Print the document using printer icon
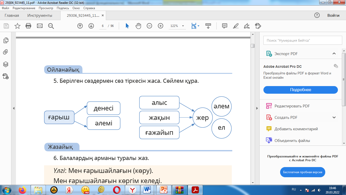Image resolution: width=346 pixels, height=195 pixels. 28,26
